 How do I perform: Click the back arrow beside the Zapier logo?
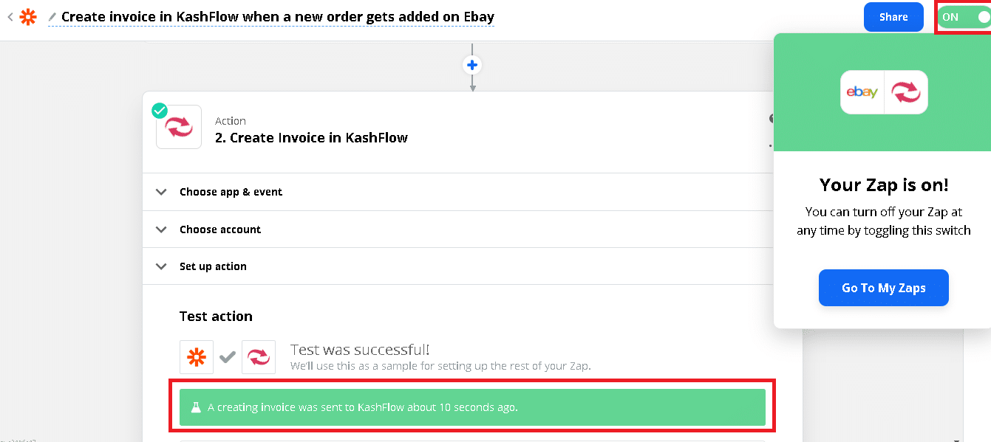10,16
